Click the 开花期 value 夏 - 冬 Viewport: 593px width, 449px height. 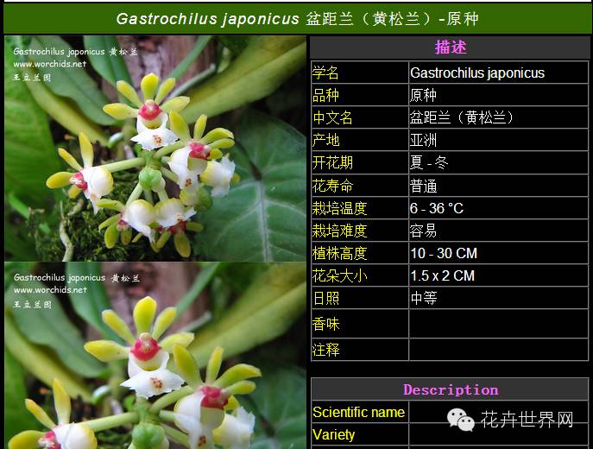[429, 162]
